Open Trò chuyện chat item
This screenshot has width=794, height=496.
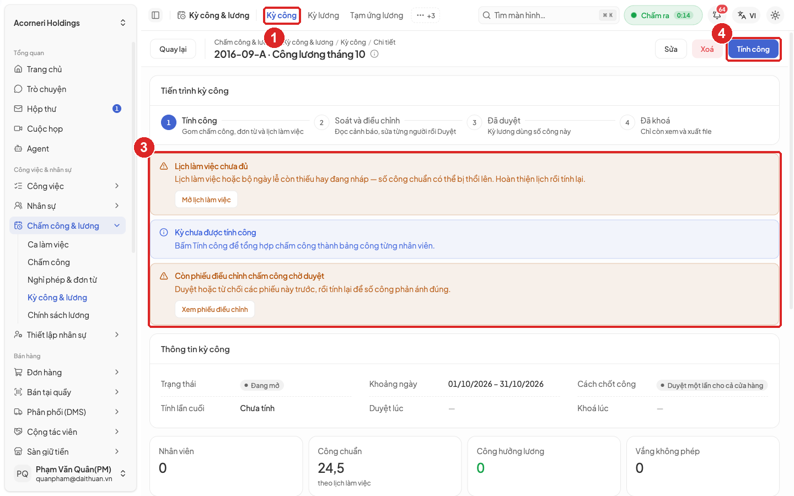coord(68,89)
